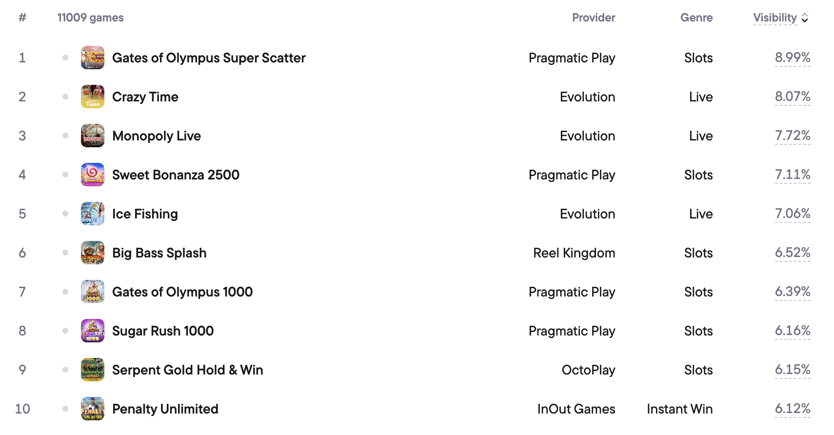834x435 pixels.
Task: Click the Instant Win genre label
Action: tap(680, 409)
